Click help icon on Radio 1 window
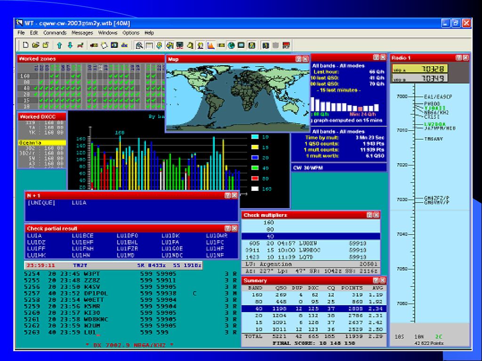Image resolution: width=482 pixels, height=361 pixels. coord(458,57)
